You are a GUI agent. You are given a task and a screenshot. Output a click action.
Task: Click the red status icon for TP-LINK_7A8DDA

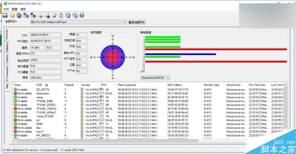[15, 108]
